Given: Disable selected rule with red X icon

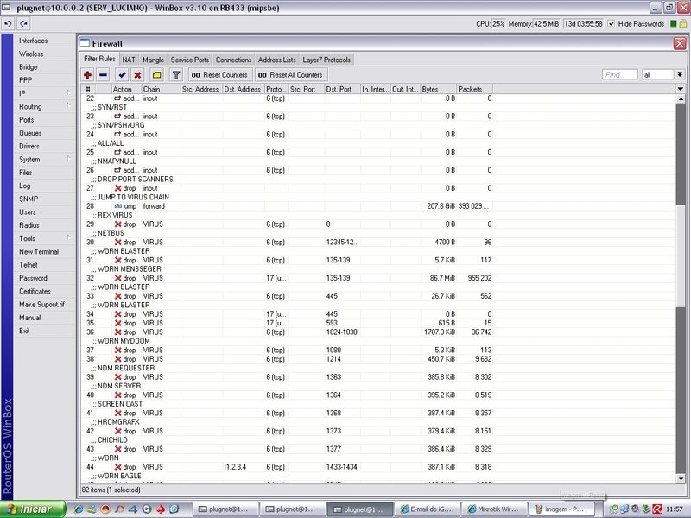Looking at the screenshot, I should (137, 75).
